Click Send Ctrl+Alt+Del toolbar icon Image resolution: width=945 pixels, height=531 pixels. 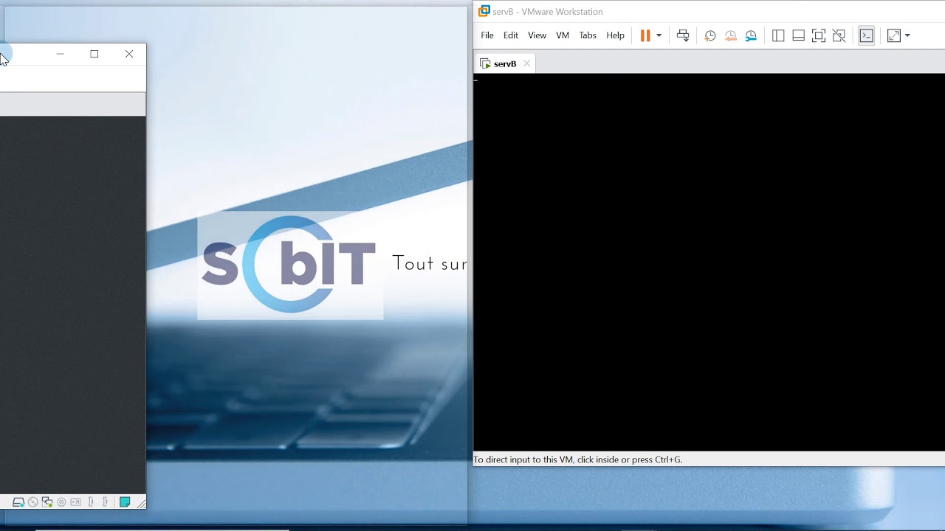tap(683, 35)
